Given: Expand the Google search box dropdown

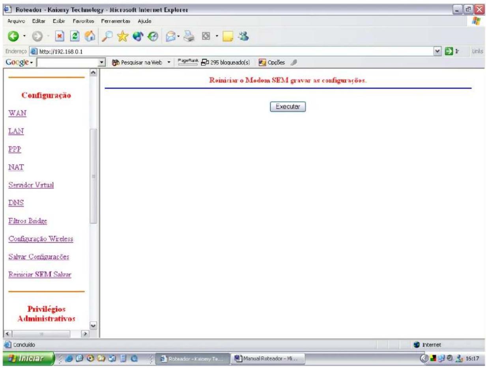Looking at the screenshot, I should point(102,61).
